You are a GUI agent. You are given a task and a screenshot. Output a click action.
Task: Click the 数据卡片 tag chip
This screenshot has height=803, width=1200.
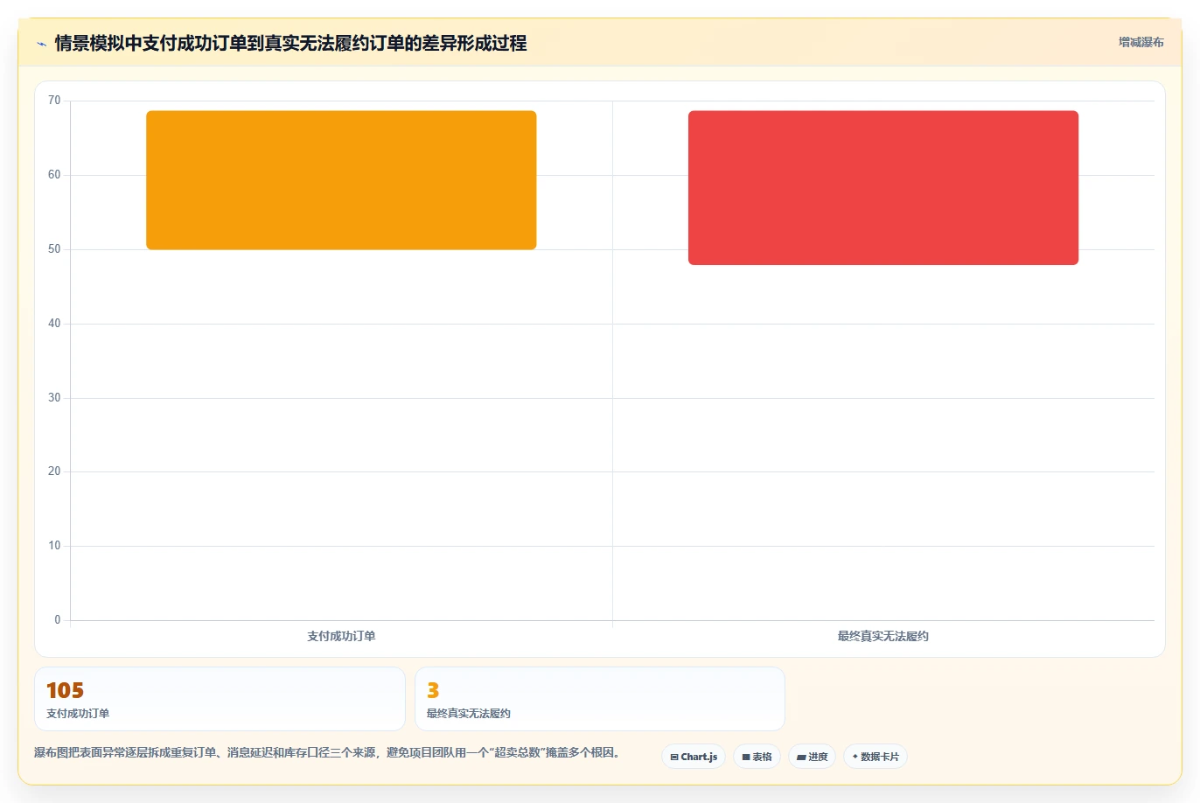876,757
